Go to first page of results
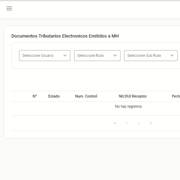 coord(114,123)
